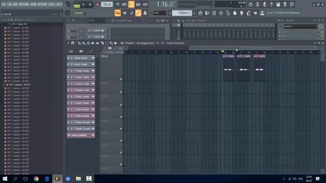Toggle wait for input to start playing
Image resolution: width=326 pixels, height=183 pixels.
124,4
